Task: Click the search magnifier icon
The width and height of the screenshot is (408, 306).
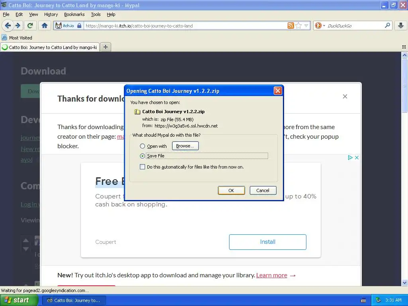Action: point(387,25)
